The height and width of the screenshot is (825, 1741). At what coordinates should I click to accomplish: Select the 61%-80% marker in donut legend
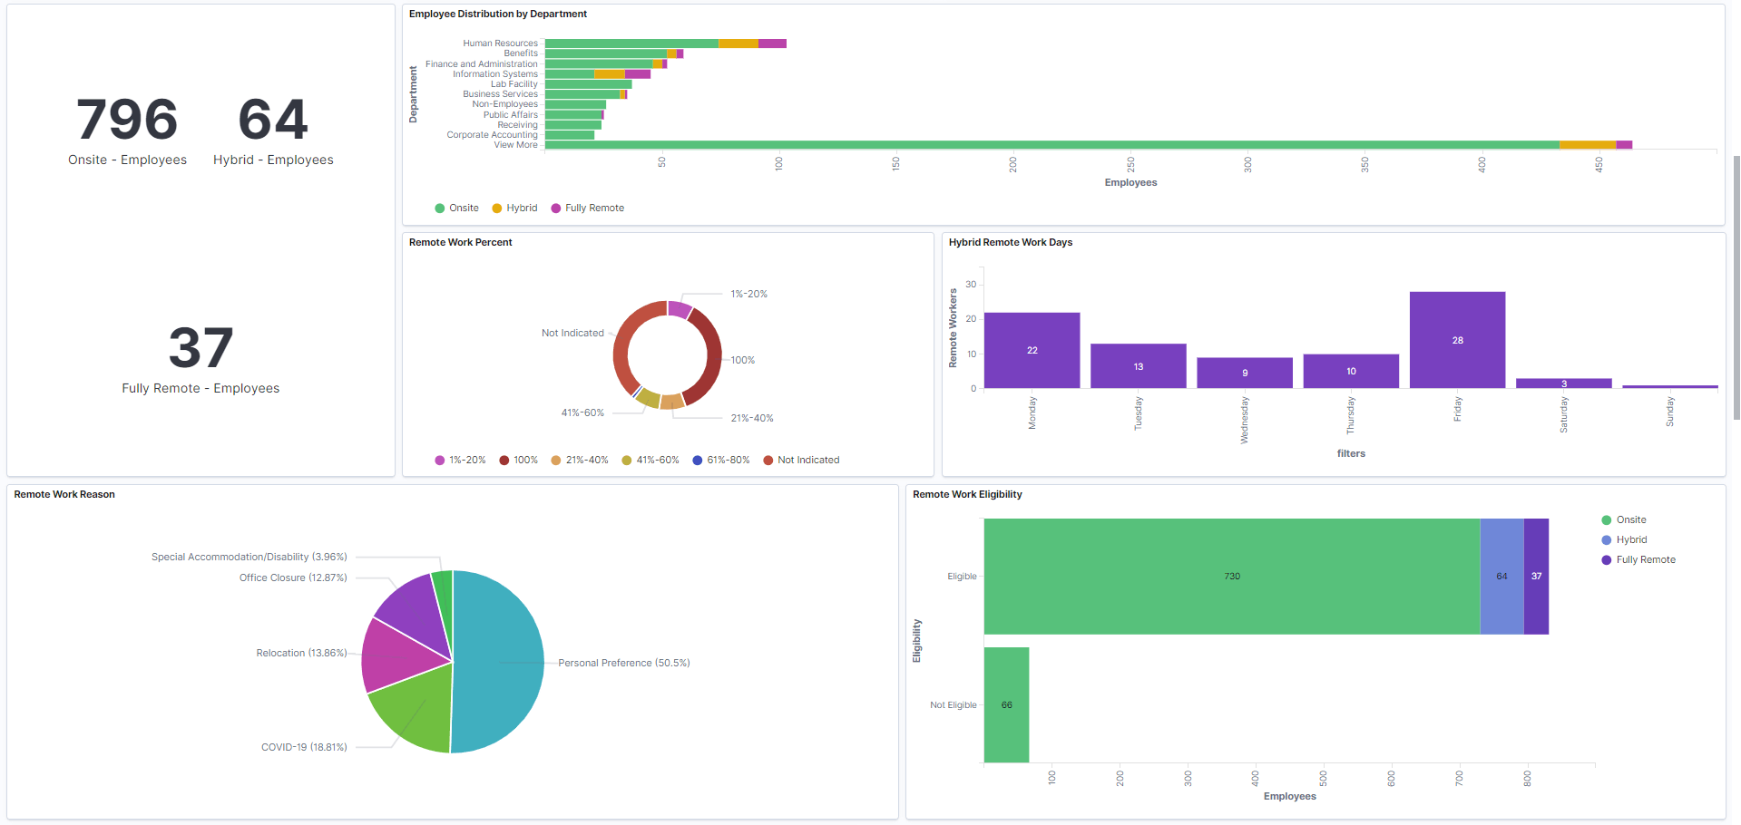tap(696, 460)
